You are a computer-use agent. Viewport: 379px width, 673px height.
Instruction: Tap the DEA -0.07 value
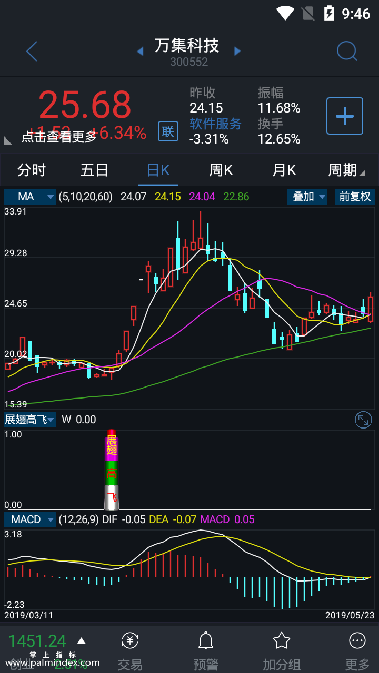[173, 519]
